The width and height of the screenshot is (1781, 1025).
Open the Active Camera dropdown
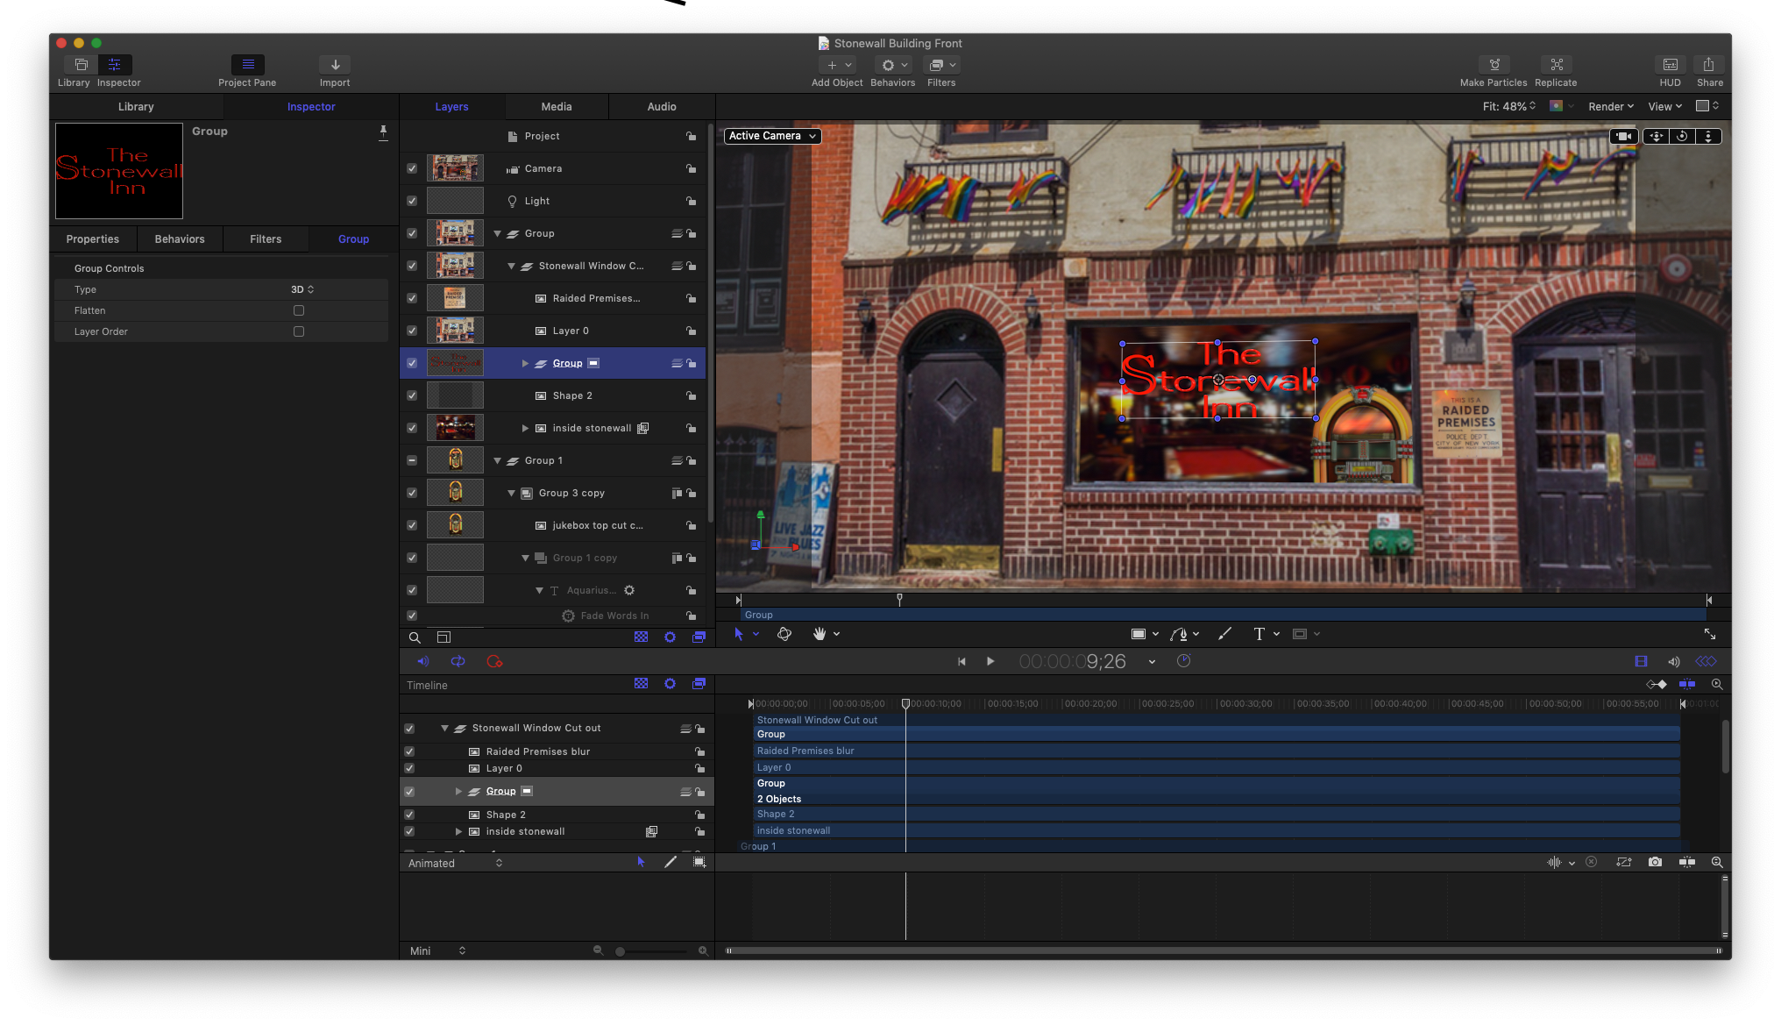772,136
